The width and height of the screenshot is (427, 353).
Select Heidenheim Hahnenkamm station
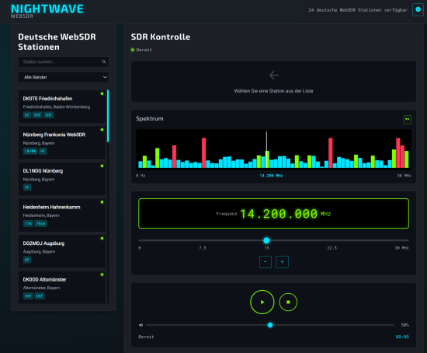(62, 215)
